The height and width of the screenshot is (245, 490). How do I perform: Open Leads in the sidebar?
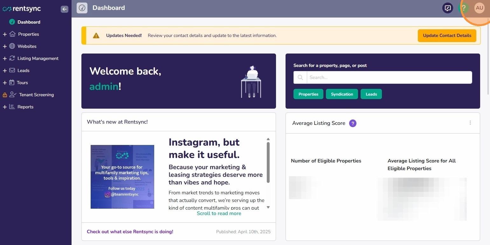tap(24, 70)
